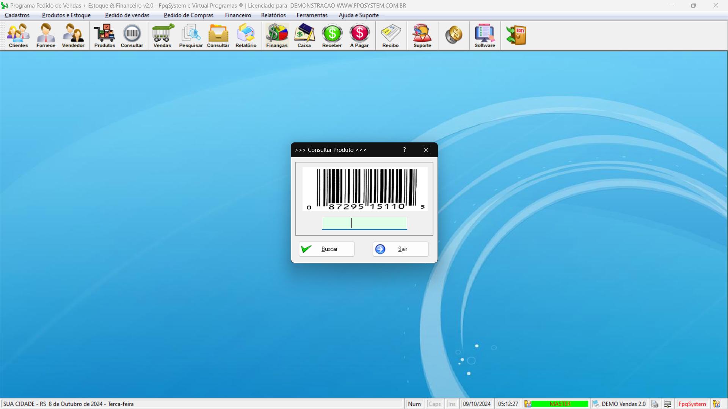This screenshot has height=409, width=728.
Task: Open the Clientes toolbar icon
Action: point(18,36)
